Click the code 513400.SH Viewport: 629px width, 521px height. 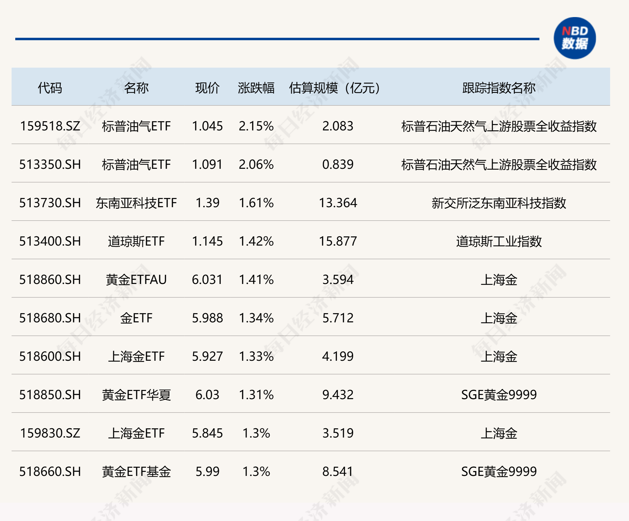pyautogui.click(x=50, y=241)
